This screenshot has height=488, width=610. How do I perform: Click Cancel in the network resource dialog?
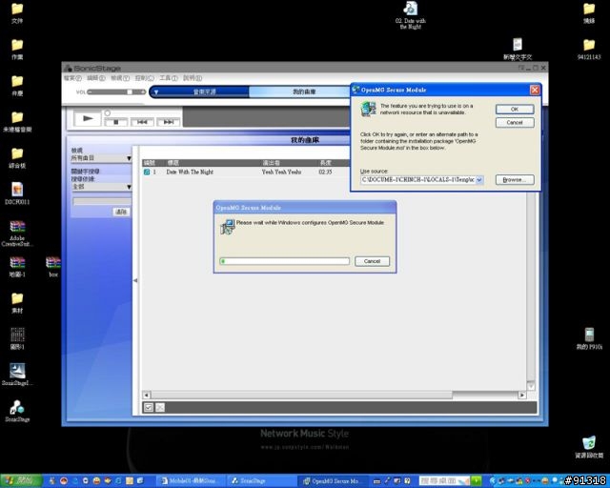(x=515, y=123)
